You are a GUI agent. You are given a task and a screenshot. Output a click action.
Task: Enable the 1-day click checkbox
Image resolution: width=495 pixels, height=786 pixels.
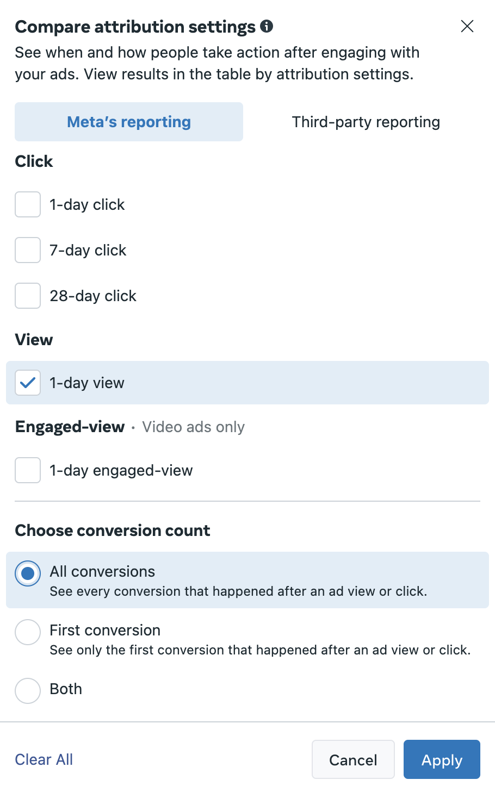click(28, 204)
